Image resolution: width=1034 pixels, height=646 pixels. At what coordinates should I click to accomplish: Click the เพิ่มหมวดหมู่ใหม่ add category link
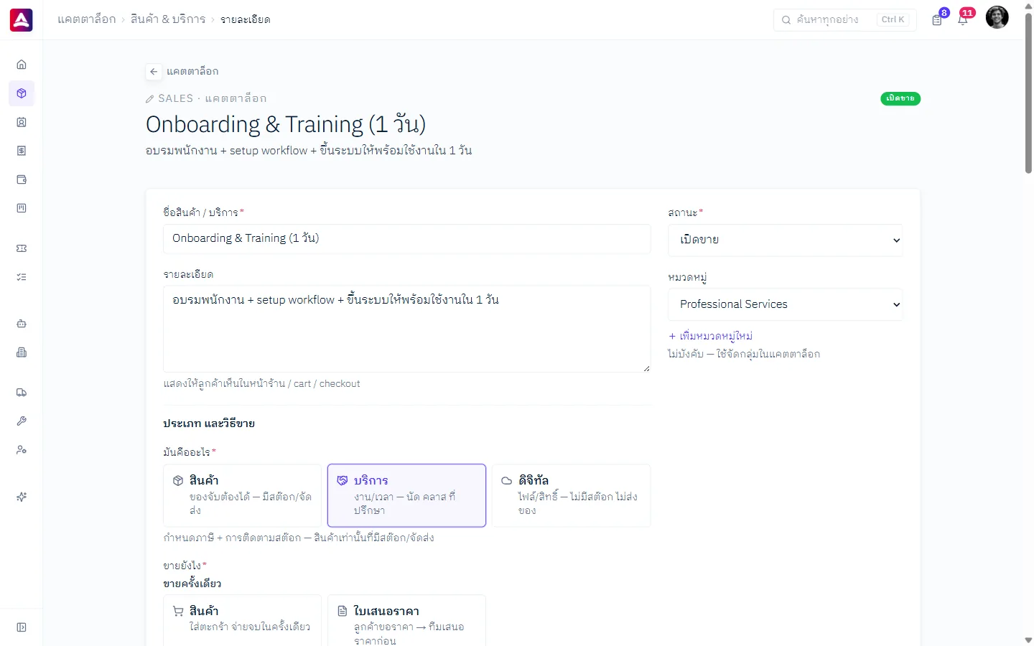[x=711, y=336]
